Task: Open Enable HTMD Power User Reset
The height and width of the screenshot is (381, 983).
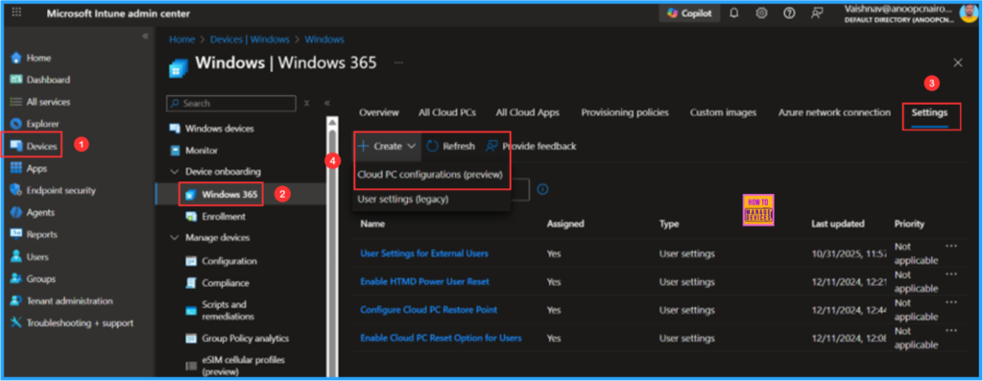Action: click(424, 282)
